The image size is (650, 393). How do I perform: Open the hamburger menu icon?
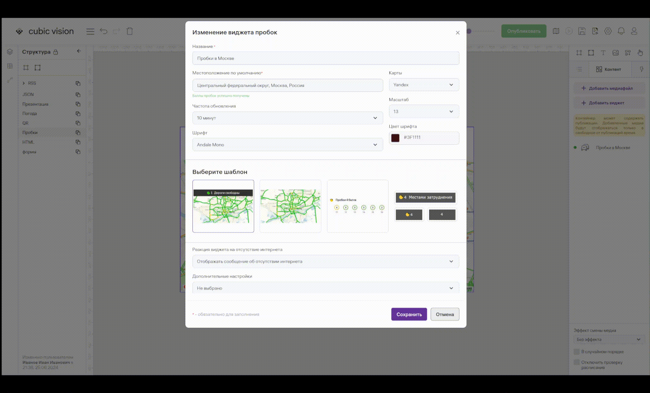point(90,31)
